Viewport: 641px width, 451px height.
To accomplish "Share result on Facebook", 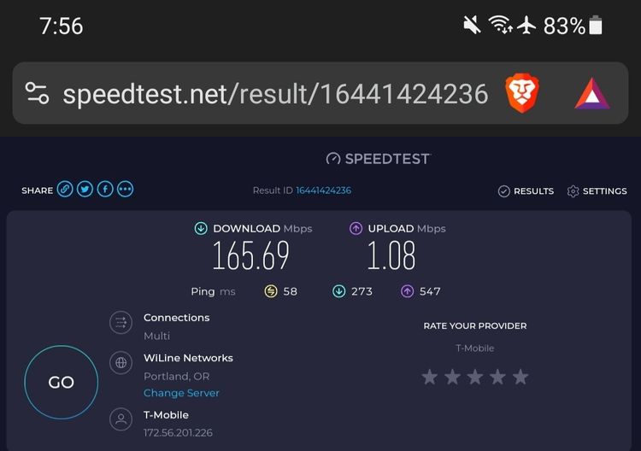I will point(105,189).
